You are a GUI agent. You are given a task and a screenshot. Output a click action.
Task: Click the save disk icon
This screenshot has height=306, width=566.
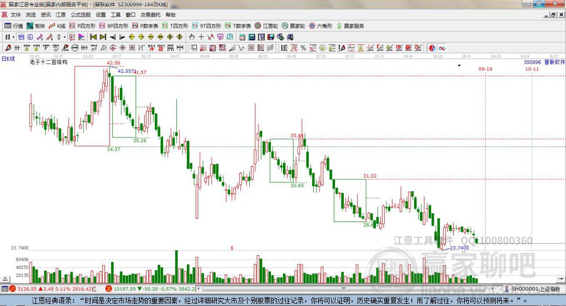271,37
